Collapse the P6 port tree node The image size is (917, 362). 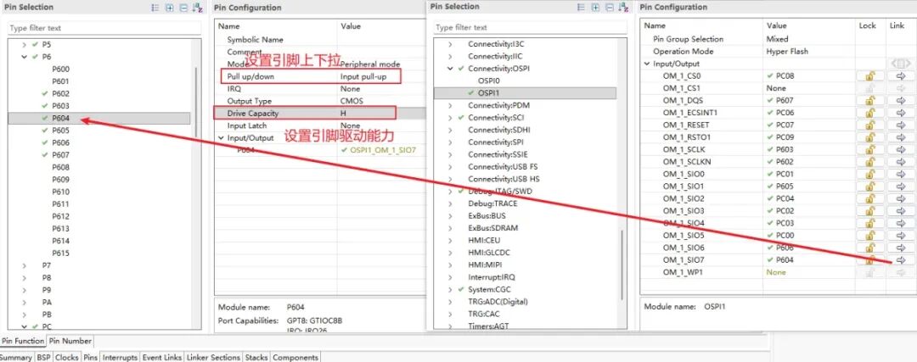click(23, 57)
